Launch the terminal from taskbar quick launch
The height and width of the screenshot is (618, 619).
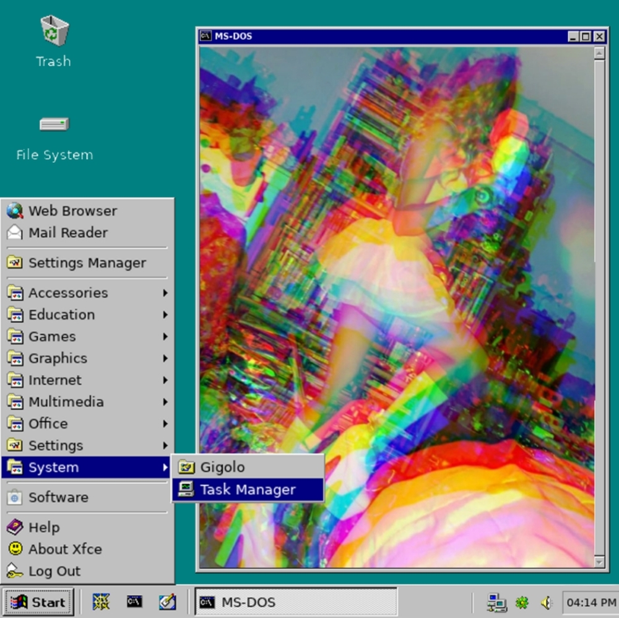point(134,602)
